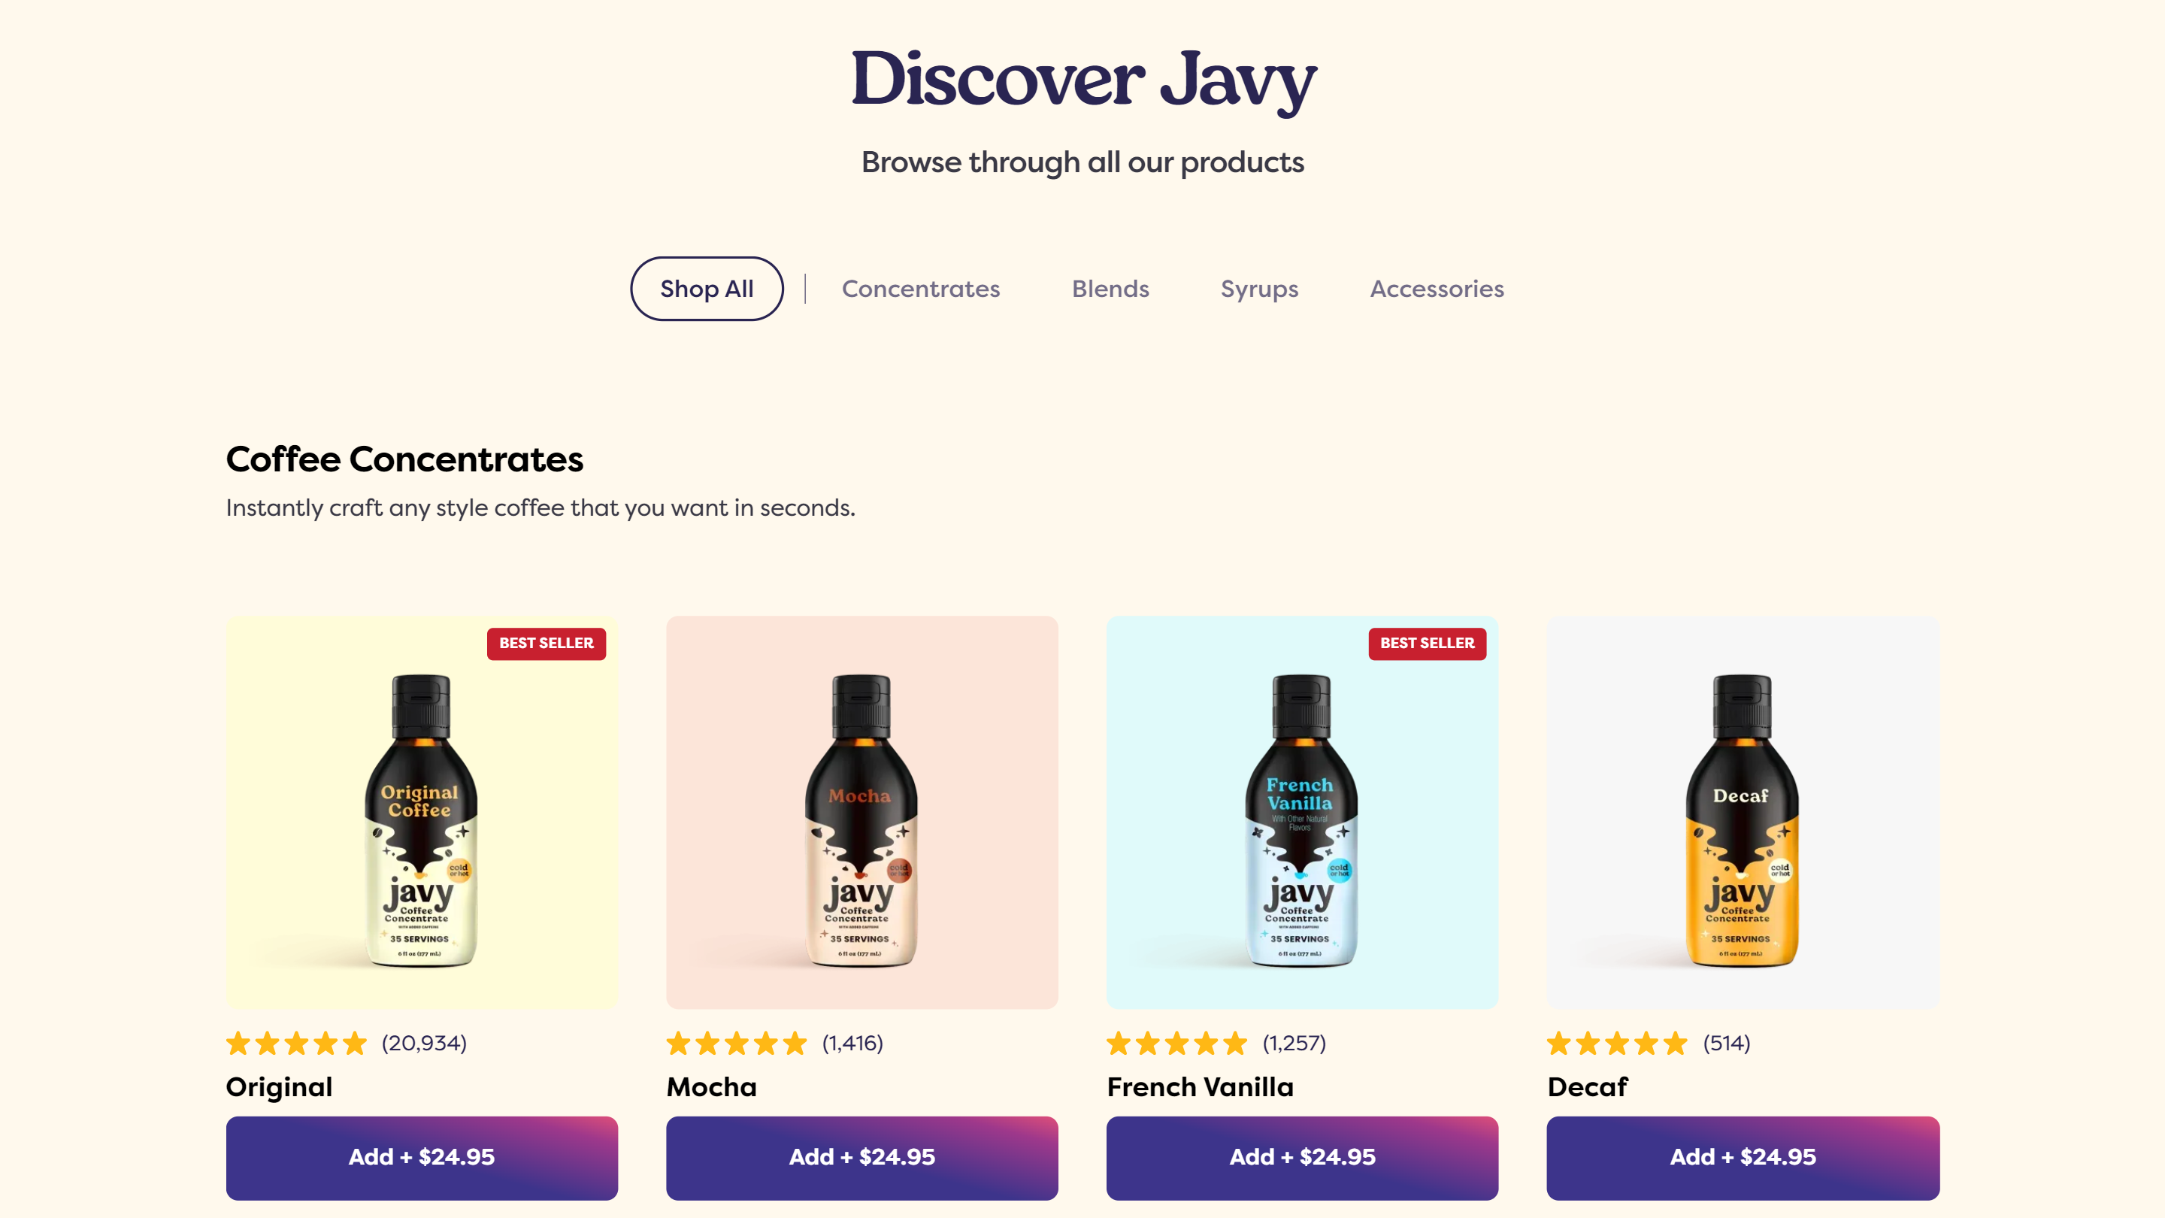Viewport: 2165px width, 1218px height.
Task: Open the Mocha bottle product image
Action: [x=862, y=812]
